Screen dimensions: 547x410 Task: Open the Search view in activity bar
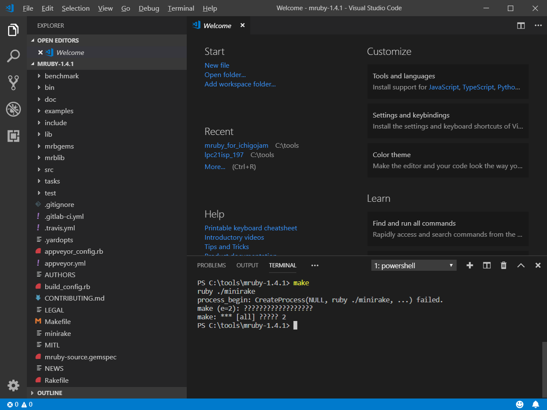click(13, 56)
